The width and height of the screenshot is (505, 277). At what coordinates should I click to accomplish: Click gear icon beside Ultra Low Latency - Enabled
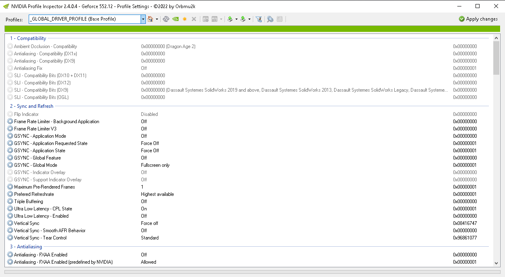[x=10, y=216]
